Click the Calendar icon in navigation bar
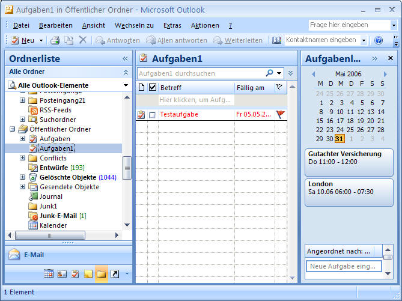The height and width of the screenshot is (301, 402). point(49,274)
